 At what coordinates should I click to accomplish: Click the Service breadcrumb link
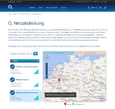point(15,14)
